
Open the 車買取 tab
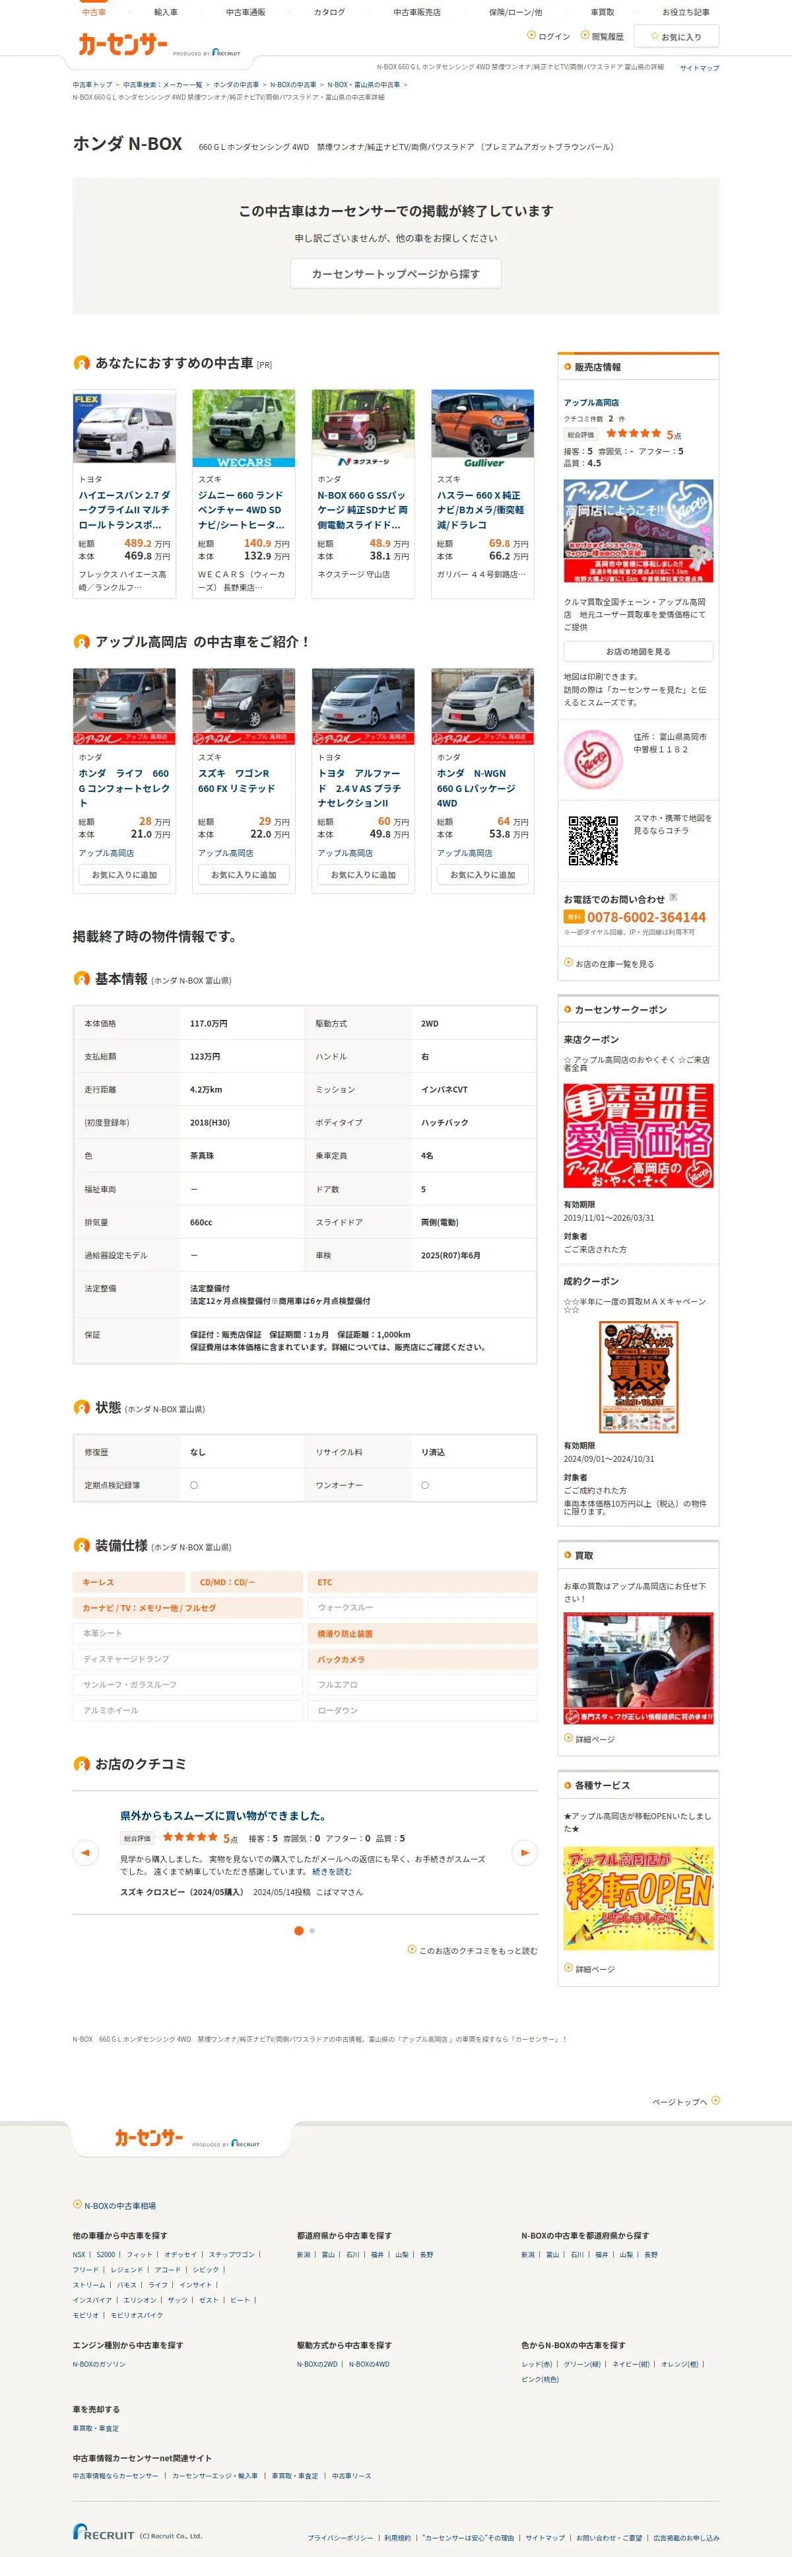(x=602, y=12)
